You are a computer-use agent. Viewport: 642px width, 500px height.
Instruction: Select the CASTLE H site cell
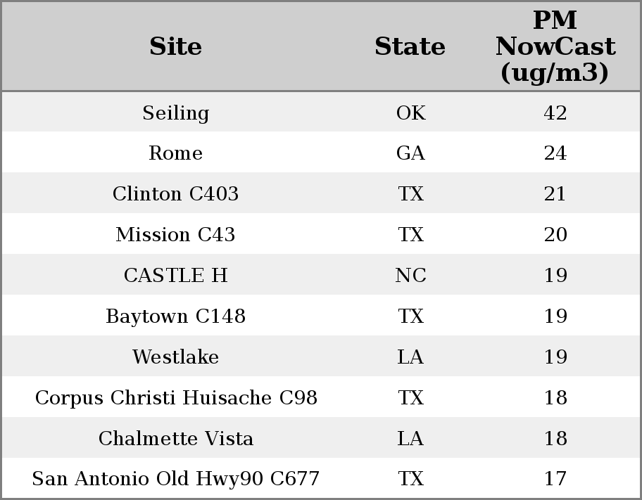click(x=176, y=276)
